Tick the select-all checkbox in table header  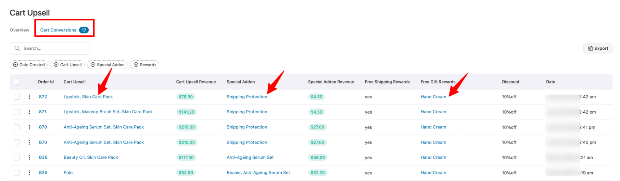[17, 82]
